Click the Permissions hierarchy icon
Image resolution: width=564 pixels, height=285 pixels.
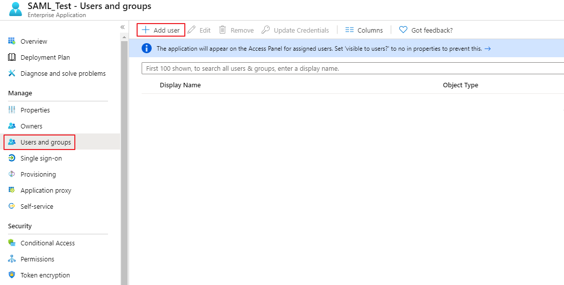coord(12,259)
